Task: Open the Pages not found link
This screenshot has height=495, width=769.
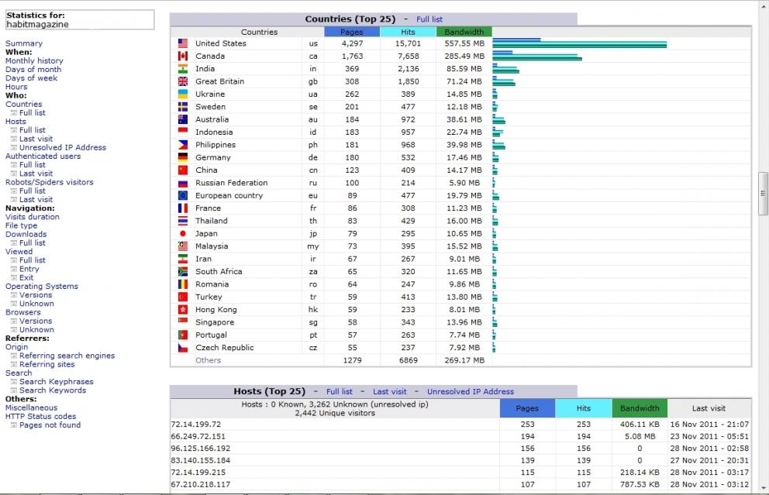Action: 50,425
